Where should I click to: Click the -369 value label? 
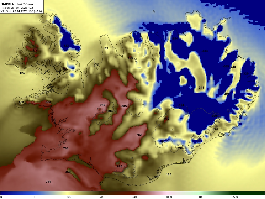click(x=226, y=66)
